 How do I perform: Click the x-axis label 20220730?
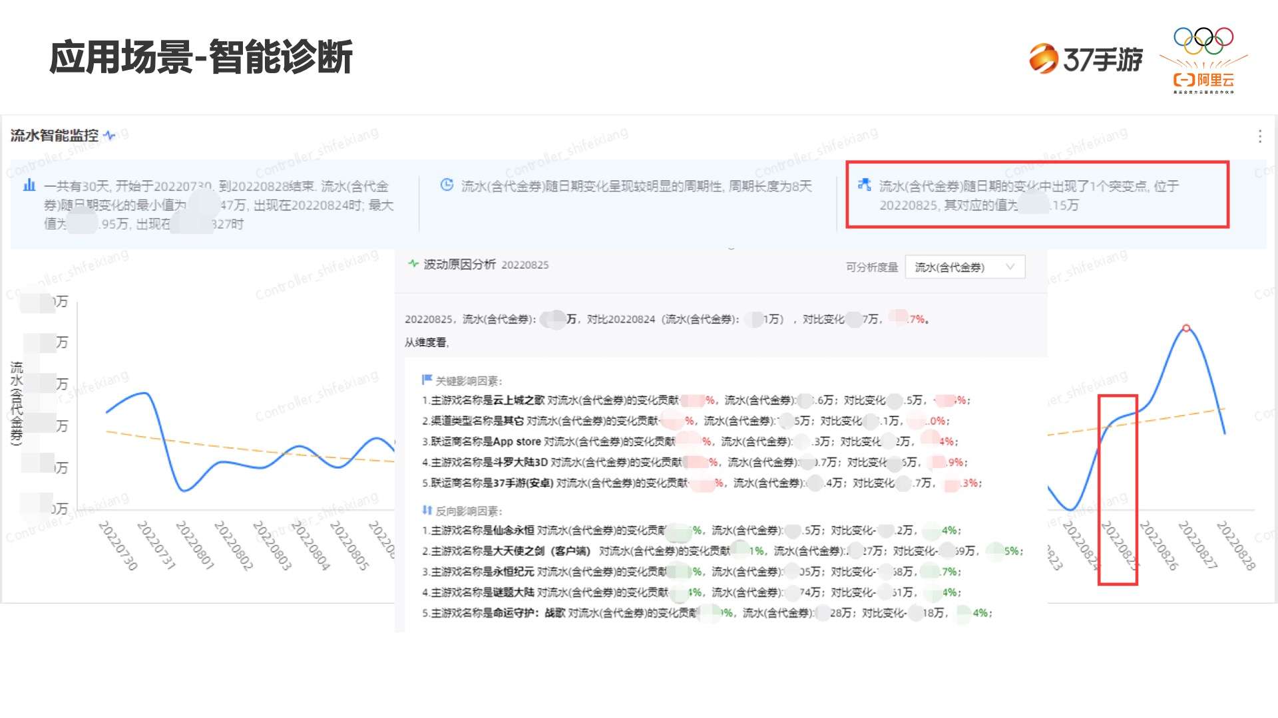118,546
